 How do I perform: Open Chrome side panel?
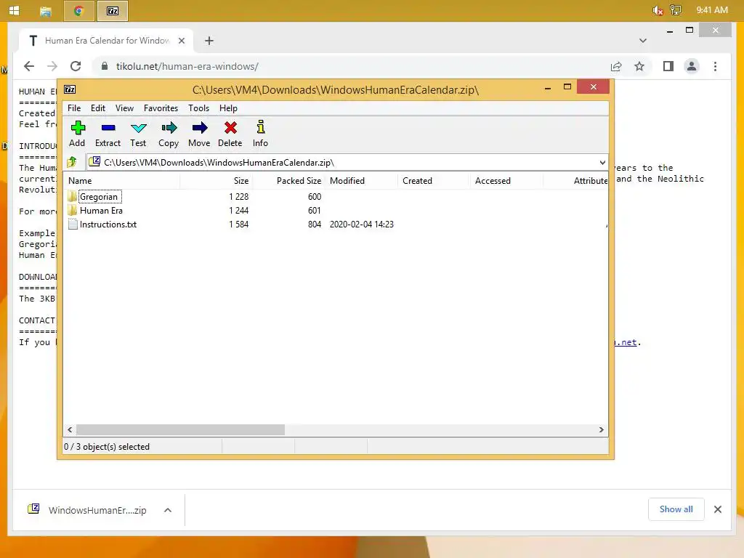tap(668, 66)
